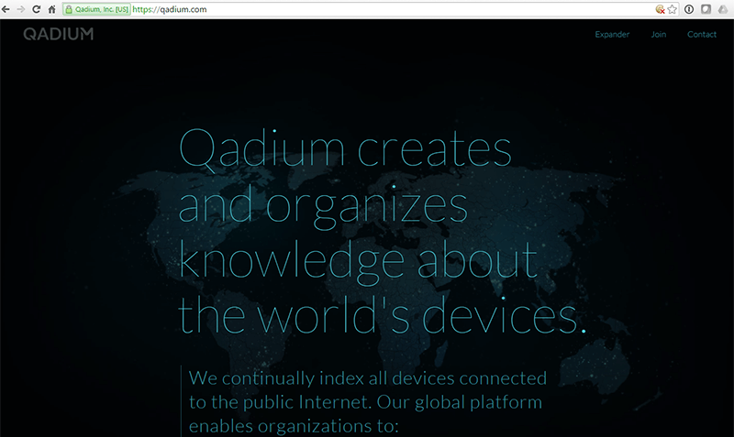Open the circular 1Password extension icon
This screenshot has height=437, width=734.
(x=689, y=9)
